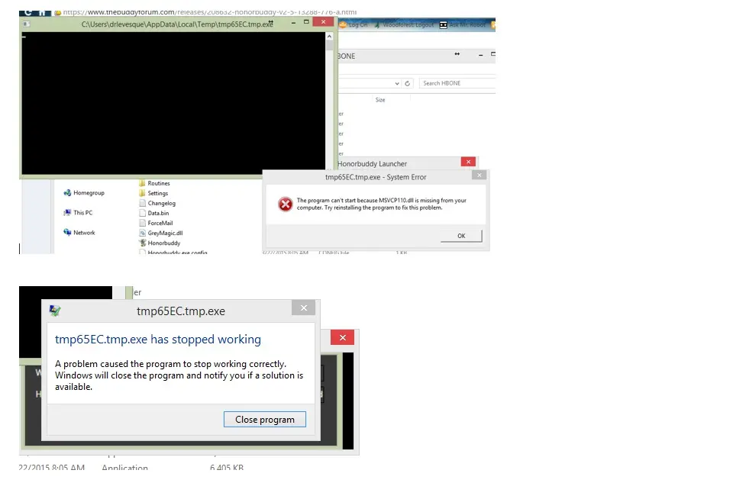Select Network in navigation pane
Screen dimensions: 733x483
tap(84, 233)
